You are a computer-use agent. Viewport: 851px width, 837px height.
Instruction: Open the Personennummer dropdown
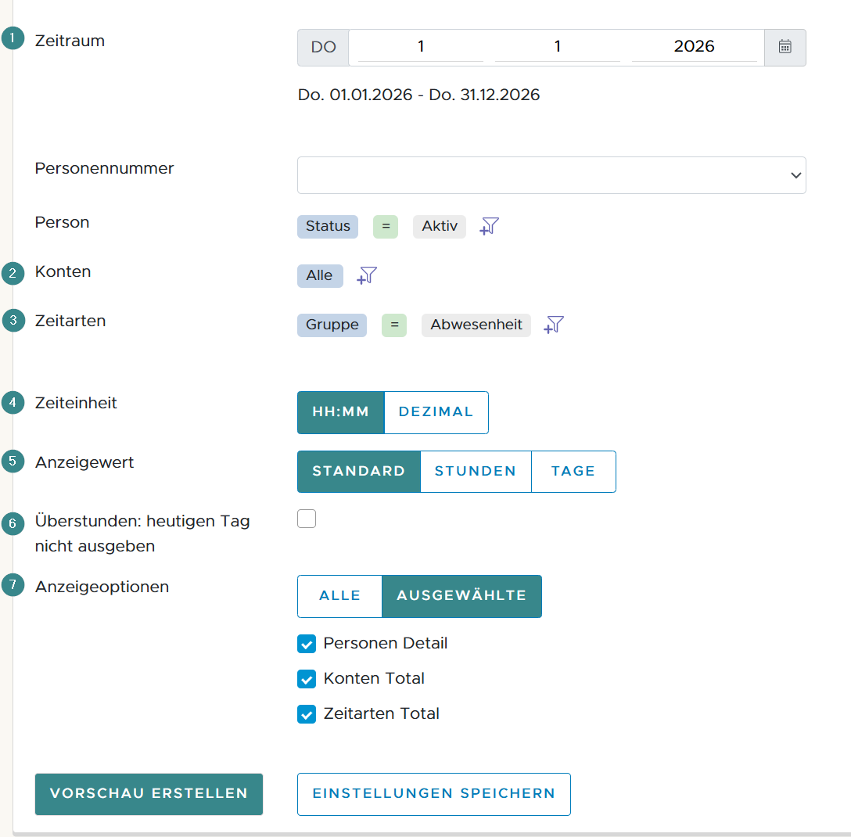coord(551,175)
